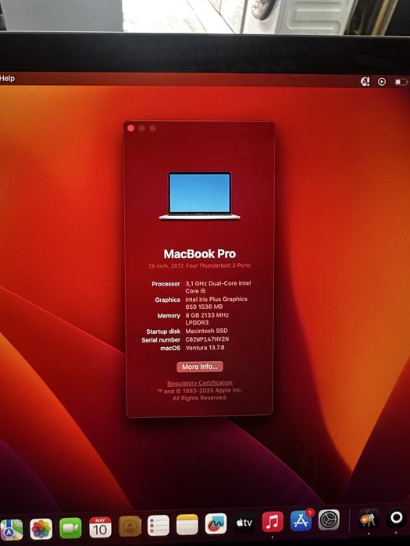Click the 8 GB 2133 MHz memory value
Image resolution: width=410 pixels, height=546 pixels.
click(207, 318)
